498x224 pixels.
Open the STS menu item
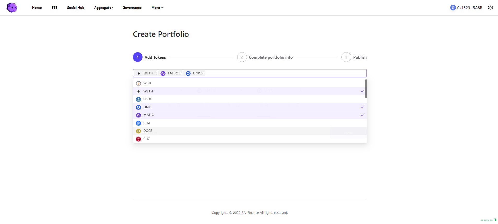pyautogui.click(x=54, y=8)
